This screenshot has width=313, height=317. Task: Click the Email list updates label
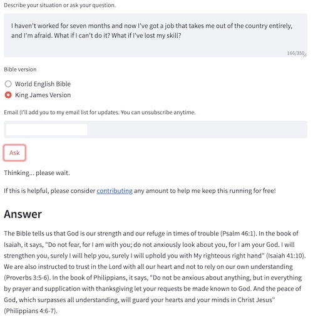coord(100,112)
